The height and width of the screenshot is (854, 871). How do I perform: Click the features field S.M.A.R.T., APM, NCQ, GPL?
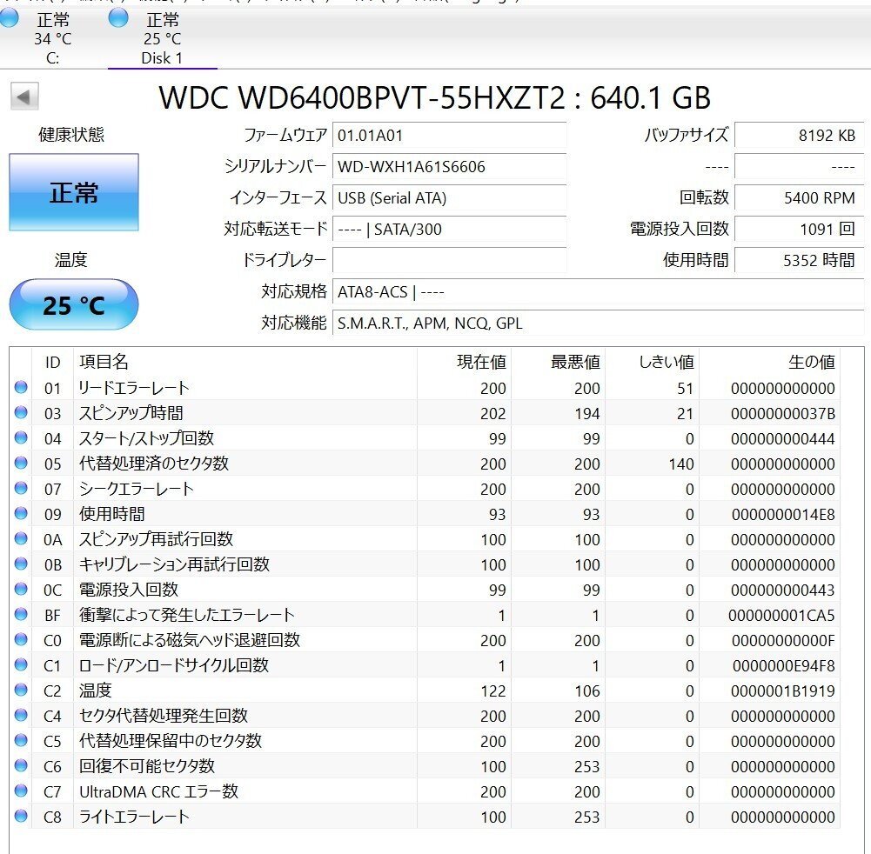598,323
